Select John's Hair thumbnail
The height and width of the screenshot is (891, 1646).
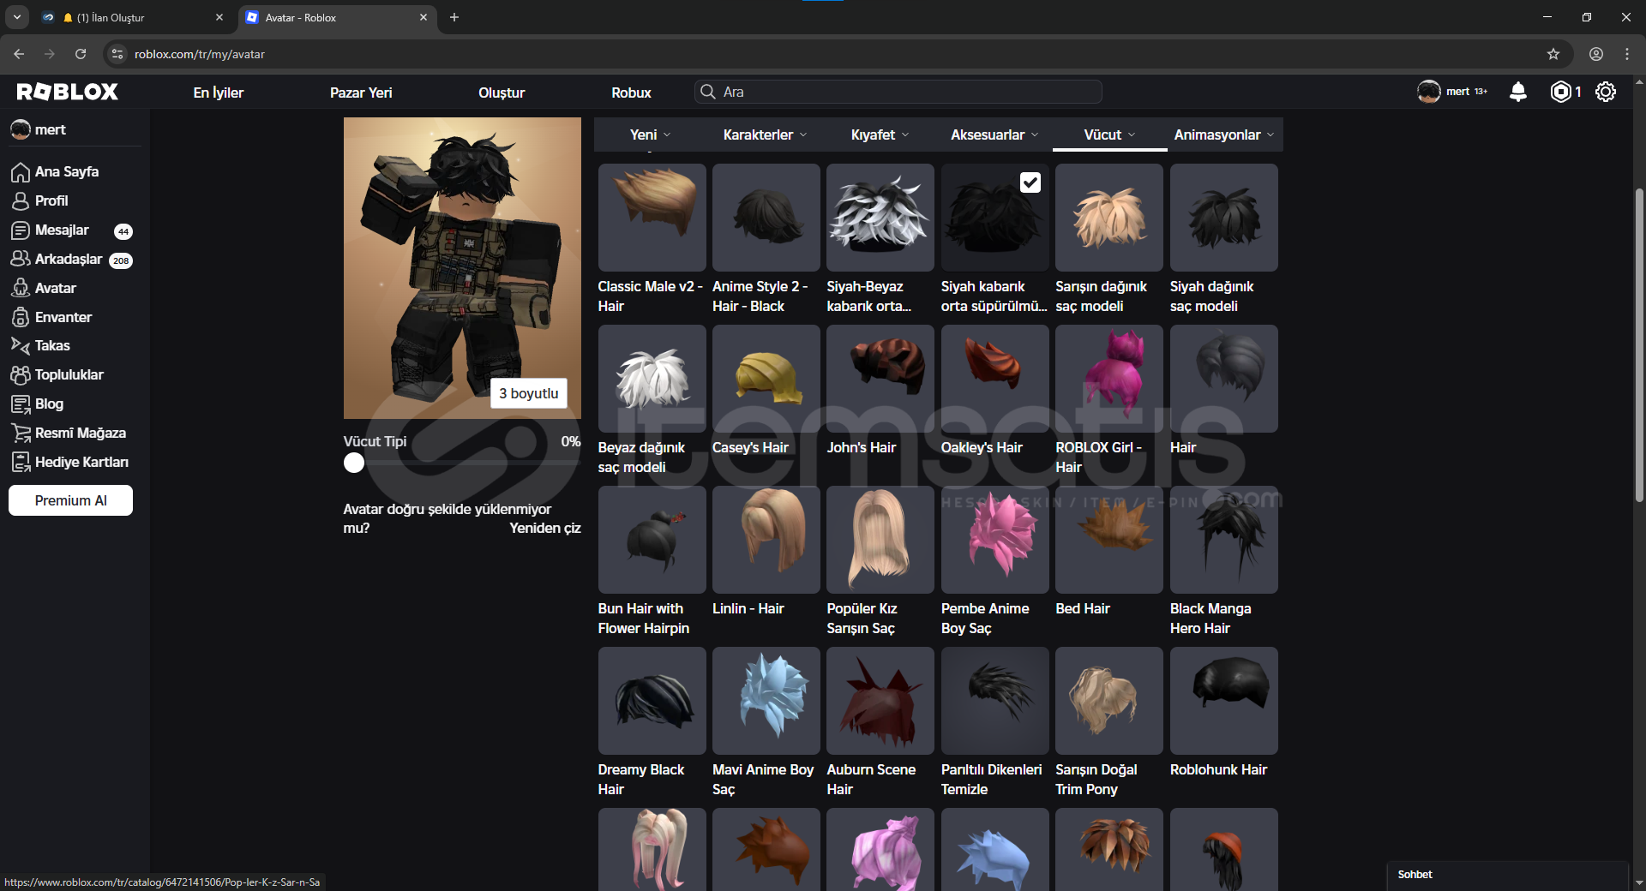click(x=880, y=379)
